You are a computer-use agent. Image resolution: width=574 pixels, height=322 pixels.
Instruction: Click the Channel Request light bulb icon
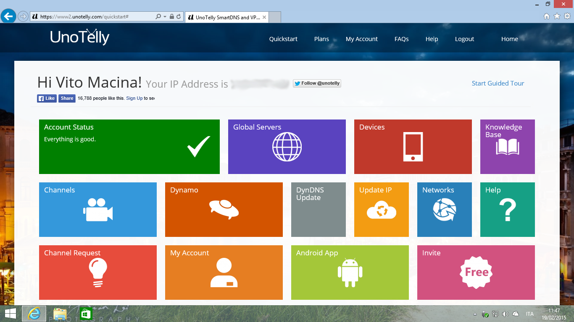click(x=98, y=273)
